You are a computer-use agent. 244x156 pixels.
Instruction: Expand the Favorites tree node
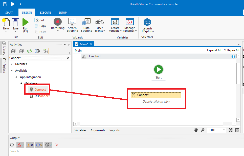point(12,64)
